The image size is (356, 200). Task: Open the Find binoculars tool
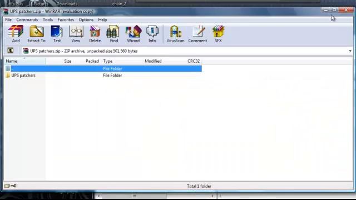pos(113,34)
